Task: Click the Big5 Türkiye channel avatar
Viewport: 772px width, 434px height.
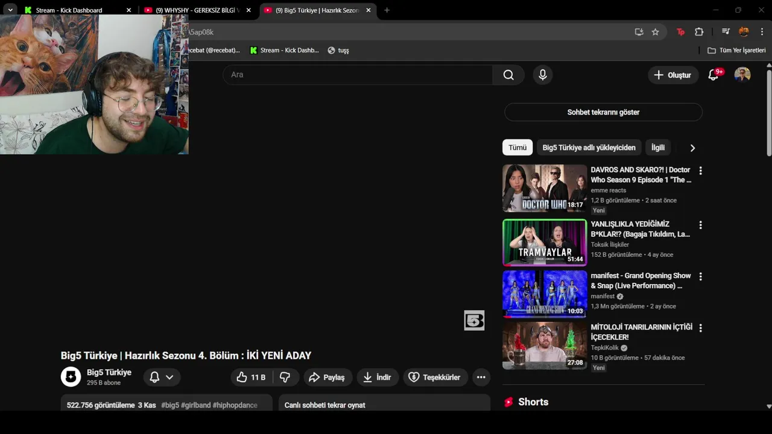Action: [x=71, y=377]
